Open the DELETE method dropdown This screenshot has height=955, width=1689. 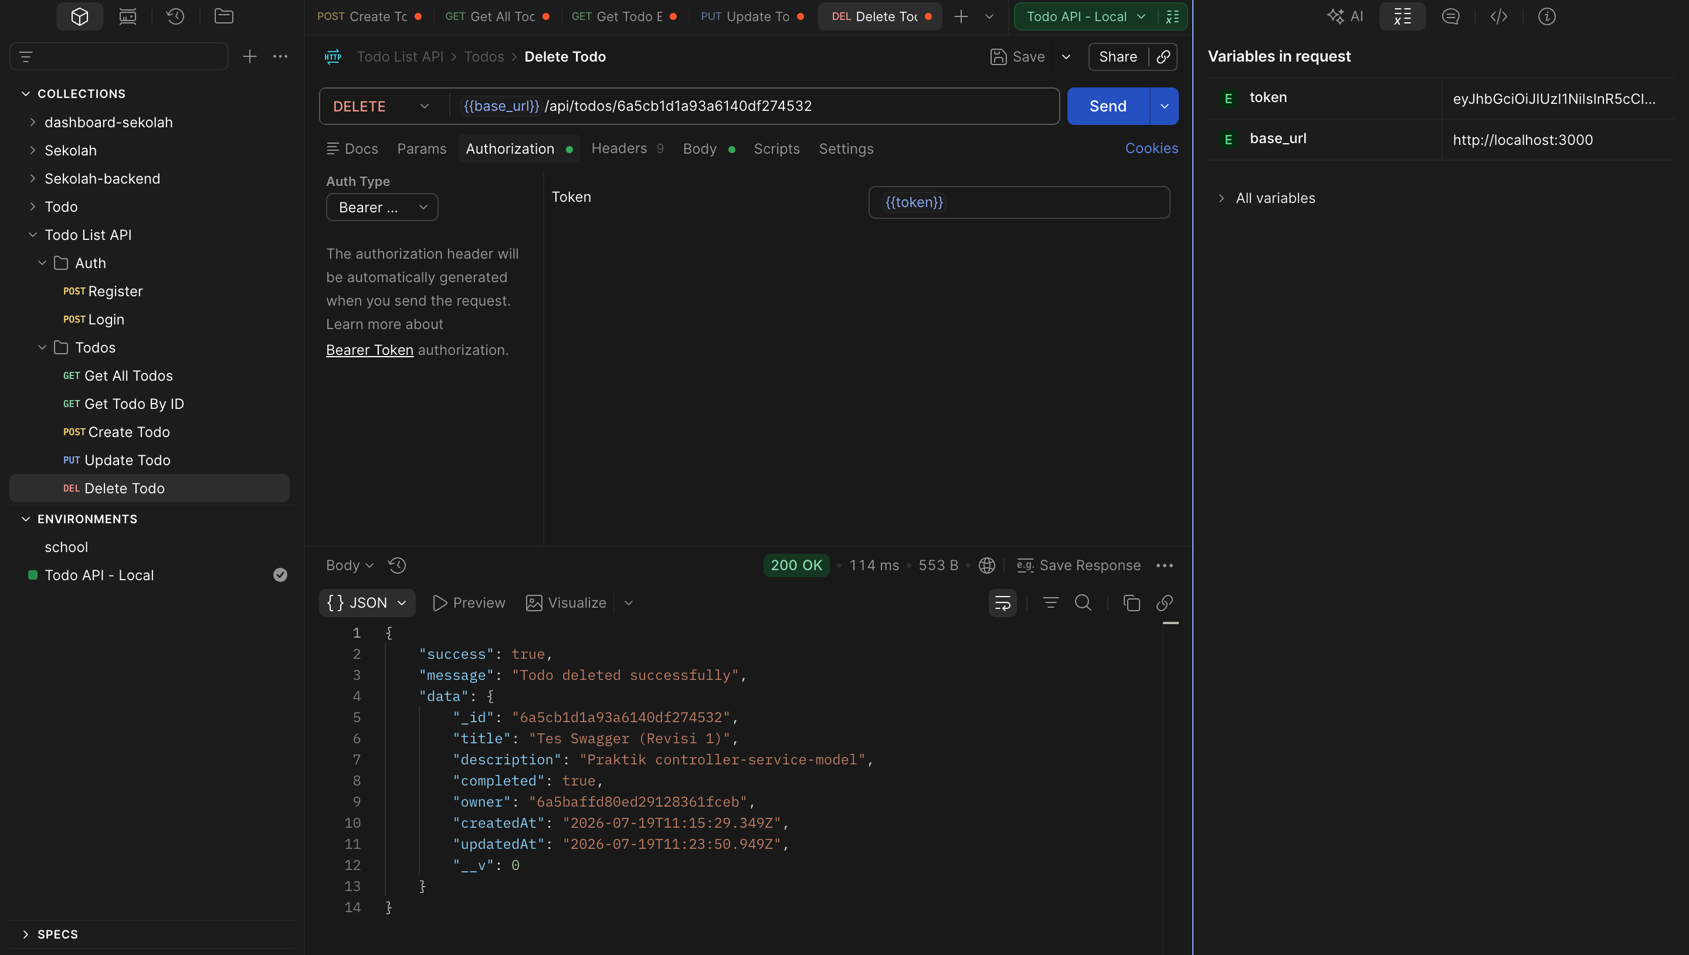pyautogui.click(x=381, y=106)
